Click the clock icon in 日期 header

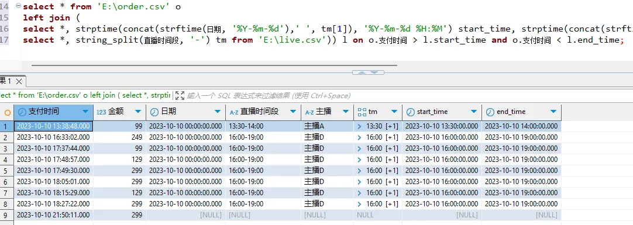[x=154, y=112]
